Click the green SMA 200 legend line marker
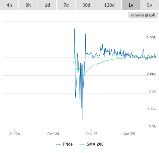 82,144
